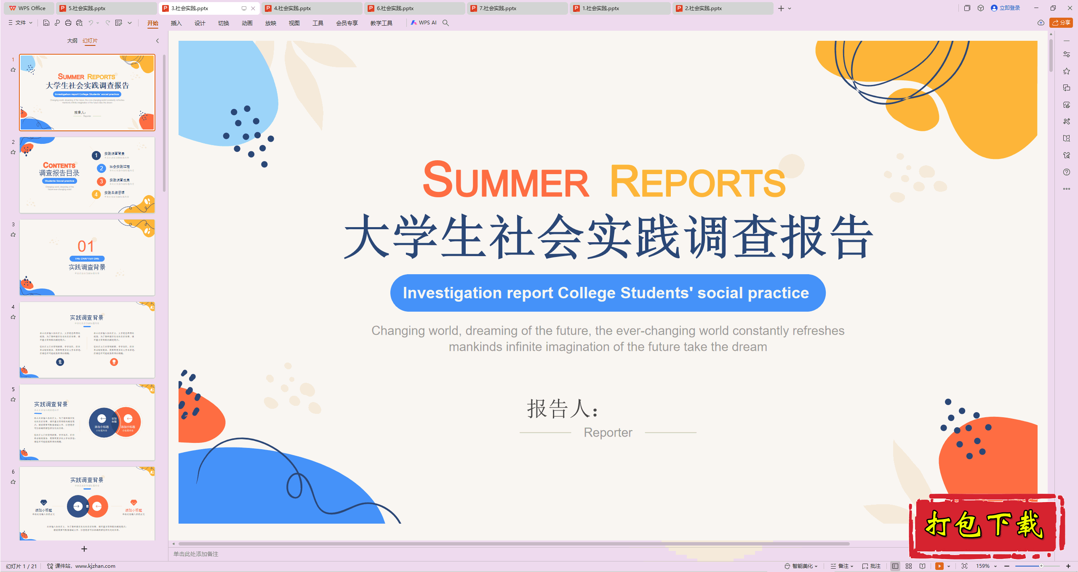
Task: Open a new tab with plus icon
Action: coord(781,8)
